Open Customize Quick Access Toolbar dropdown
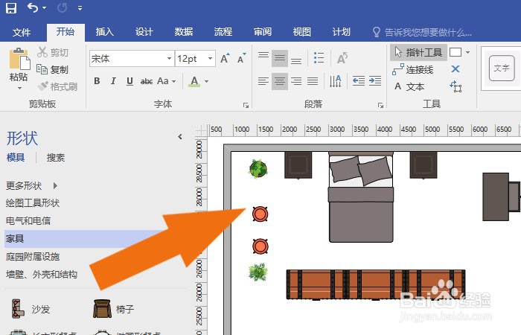The width and height of the screenshot is (521, 335). pyautogui.click(x=80, y=8)
